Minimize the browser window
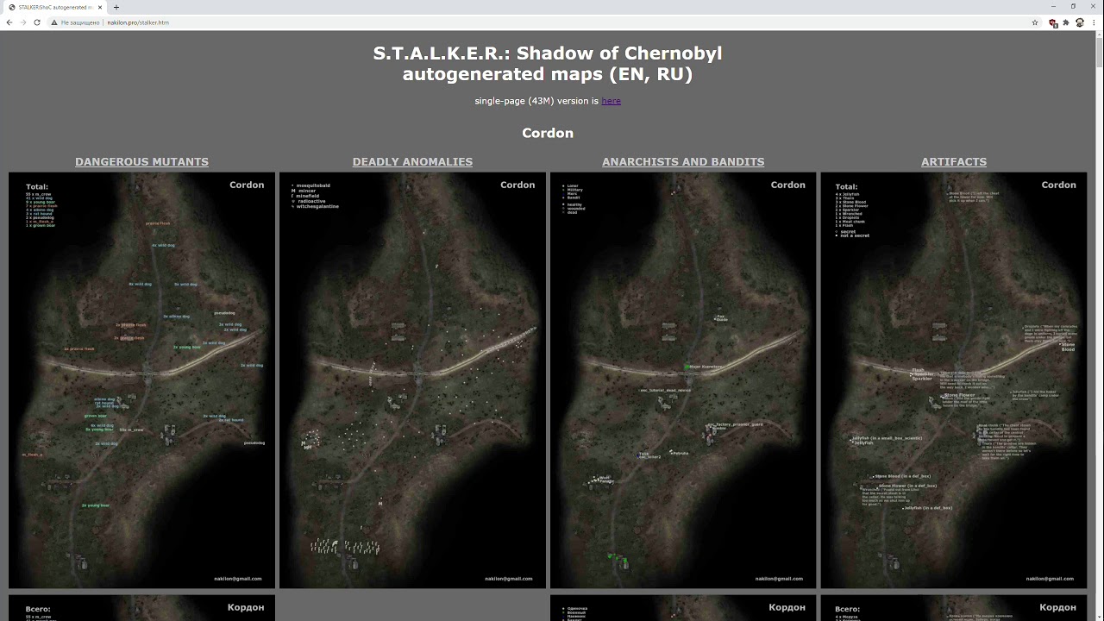The image size is (1104, 621). pos(1053,6)
